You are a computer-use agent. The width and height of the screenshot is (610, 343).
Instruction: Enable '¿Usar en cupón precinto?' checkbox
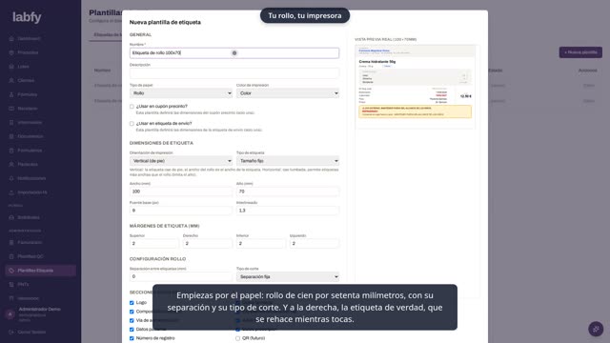132,106
